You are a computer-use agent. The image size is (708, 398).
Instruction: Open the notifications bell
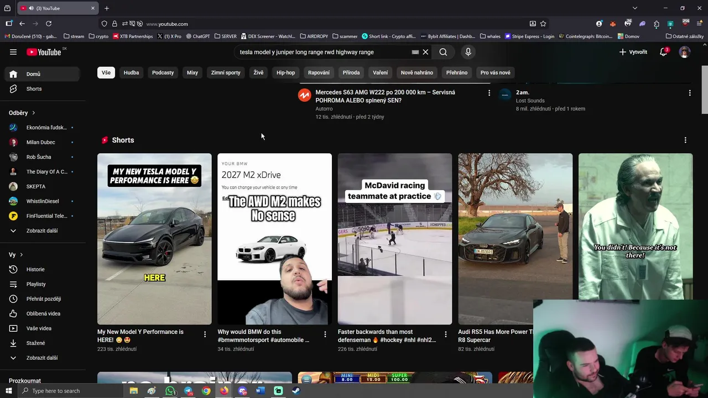pos(663,52)
